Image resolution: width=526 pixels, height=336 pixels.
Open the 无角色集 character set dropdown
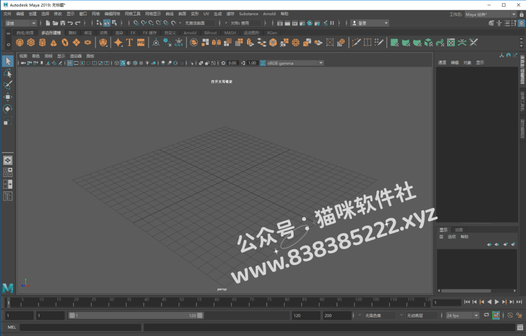[x=380, y=316]
